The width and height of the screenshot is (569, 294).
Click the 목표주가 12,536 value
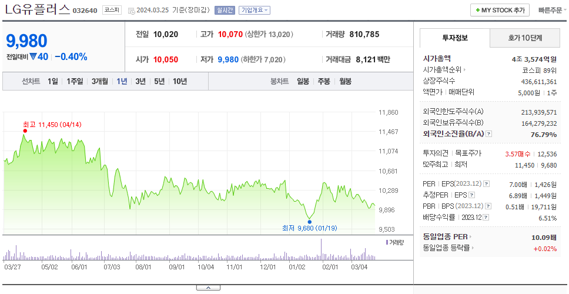[x=547, y=154]
